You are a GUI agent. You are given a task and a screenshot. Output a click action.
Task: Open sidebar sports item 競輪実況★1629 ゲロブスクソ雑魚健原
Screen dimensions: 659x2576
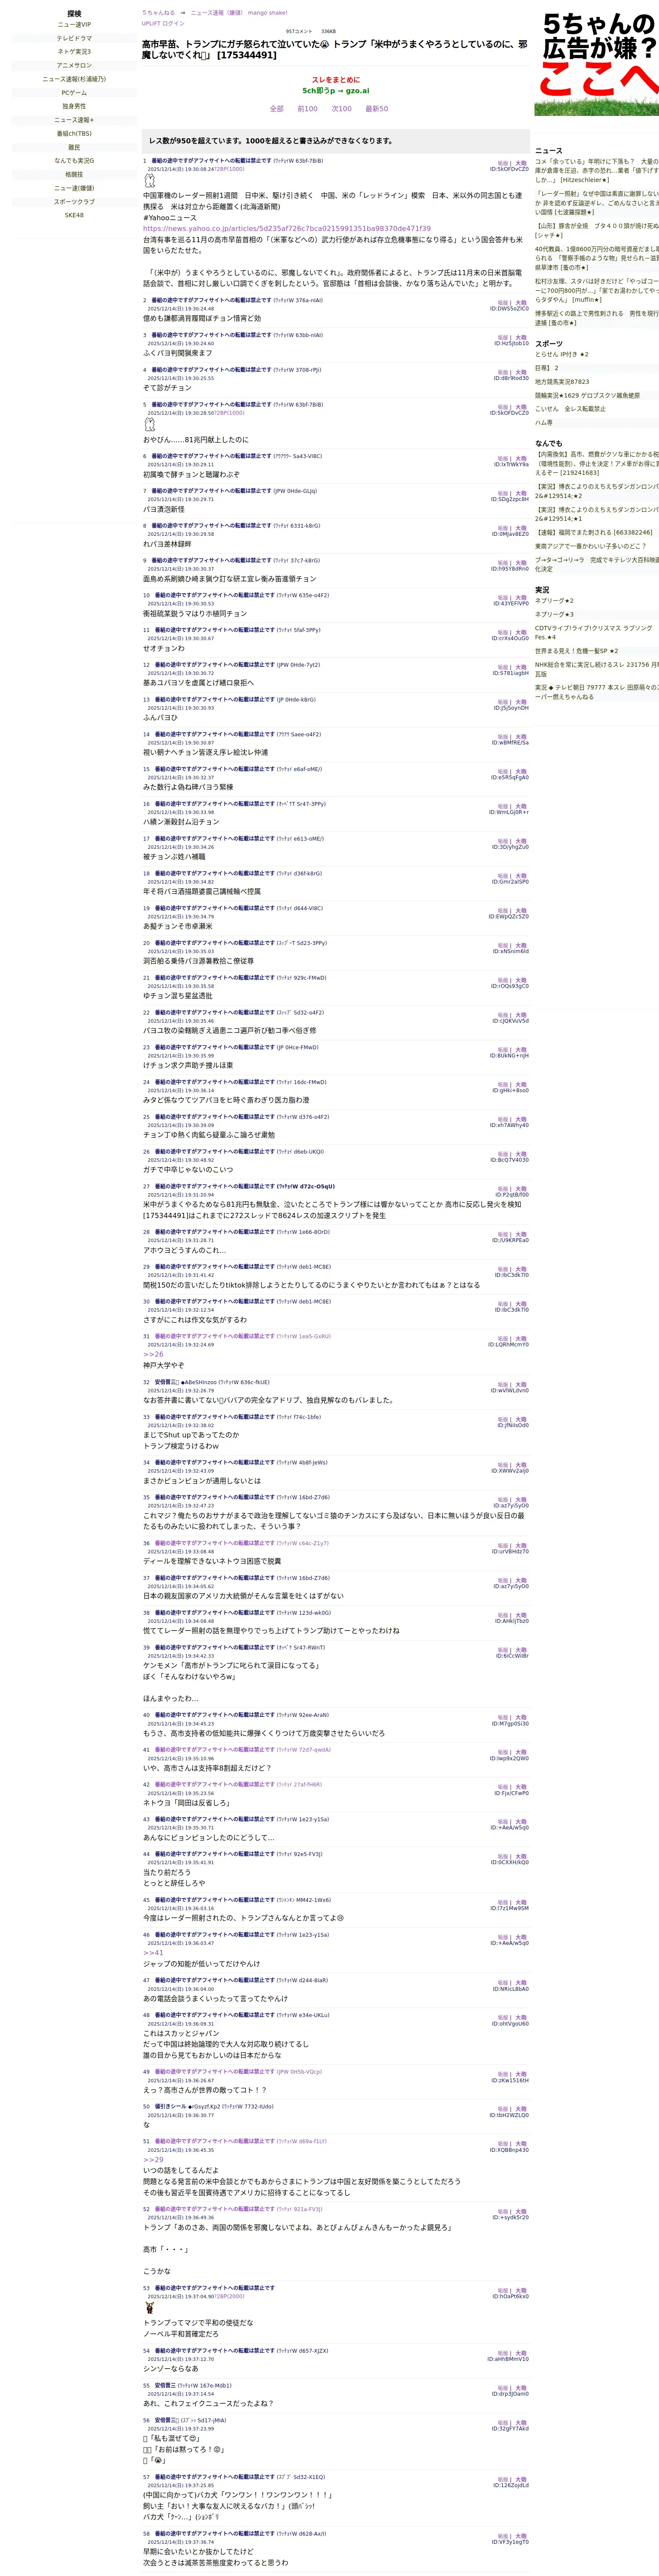pos(587,395)
